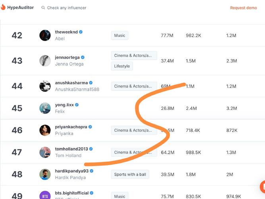
Task: Click the HypeAuditor flame logo
Action: [x=4, y=8]
